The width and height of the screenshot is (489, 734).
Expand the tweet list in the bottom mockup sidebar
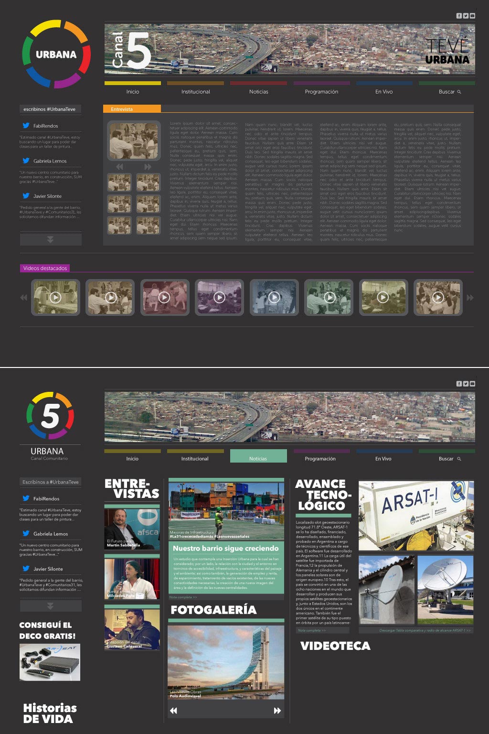coord(50,606)
